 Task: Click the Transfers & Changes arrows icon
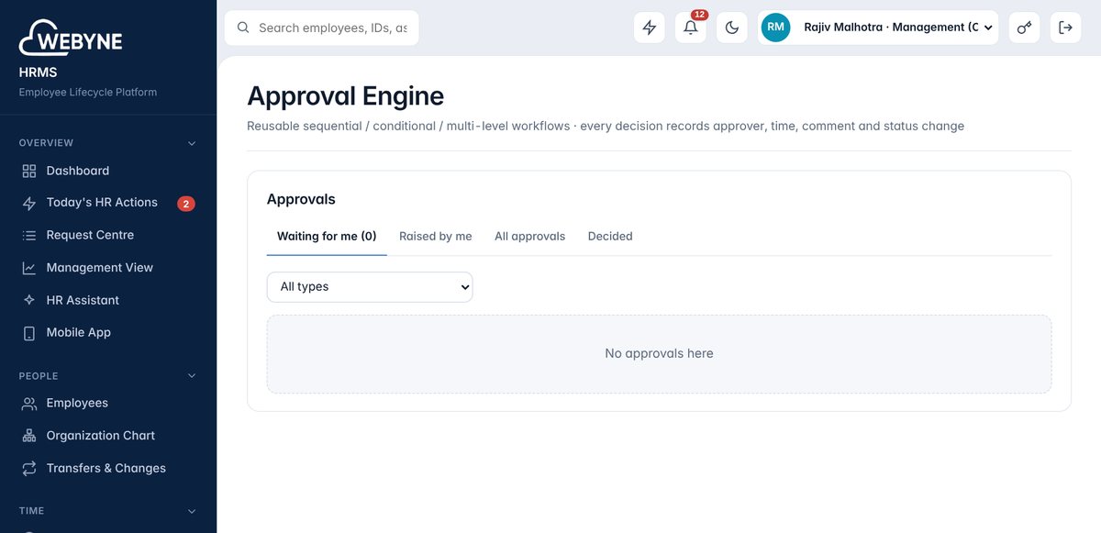tap(29, 468)
